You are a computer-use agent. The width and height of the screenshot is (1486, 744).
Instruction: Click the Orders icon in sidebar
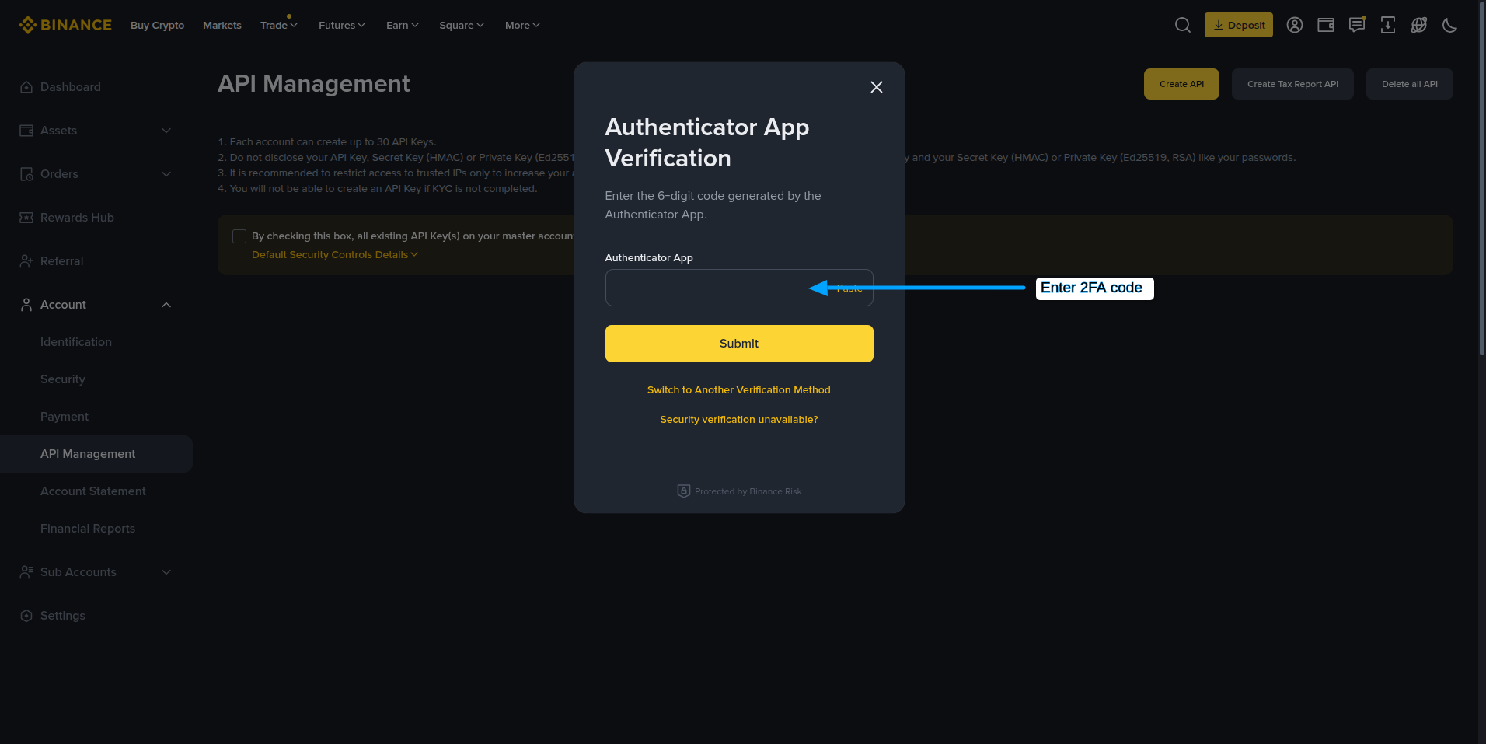26,174
